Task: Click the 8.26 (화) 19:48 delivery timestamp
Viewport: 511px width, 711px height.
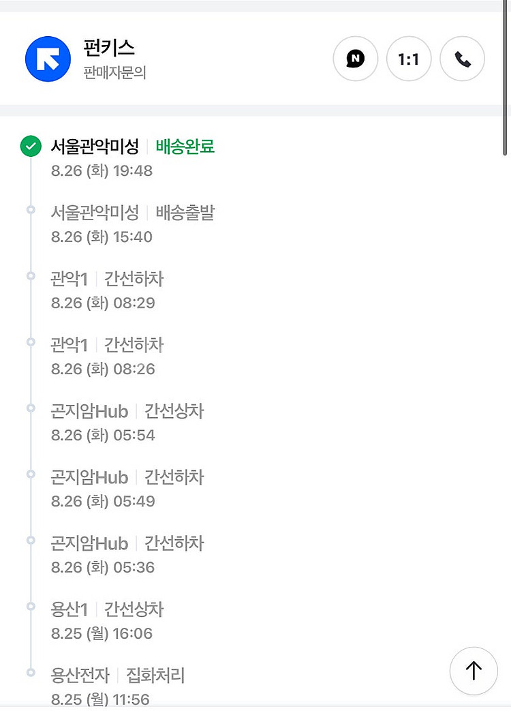Action: tap(102, 170)
